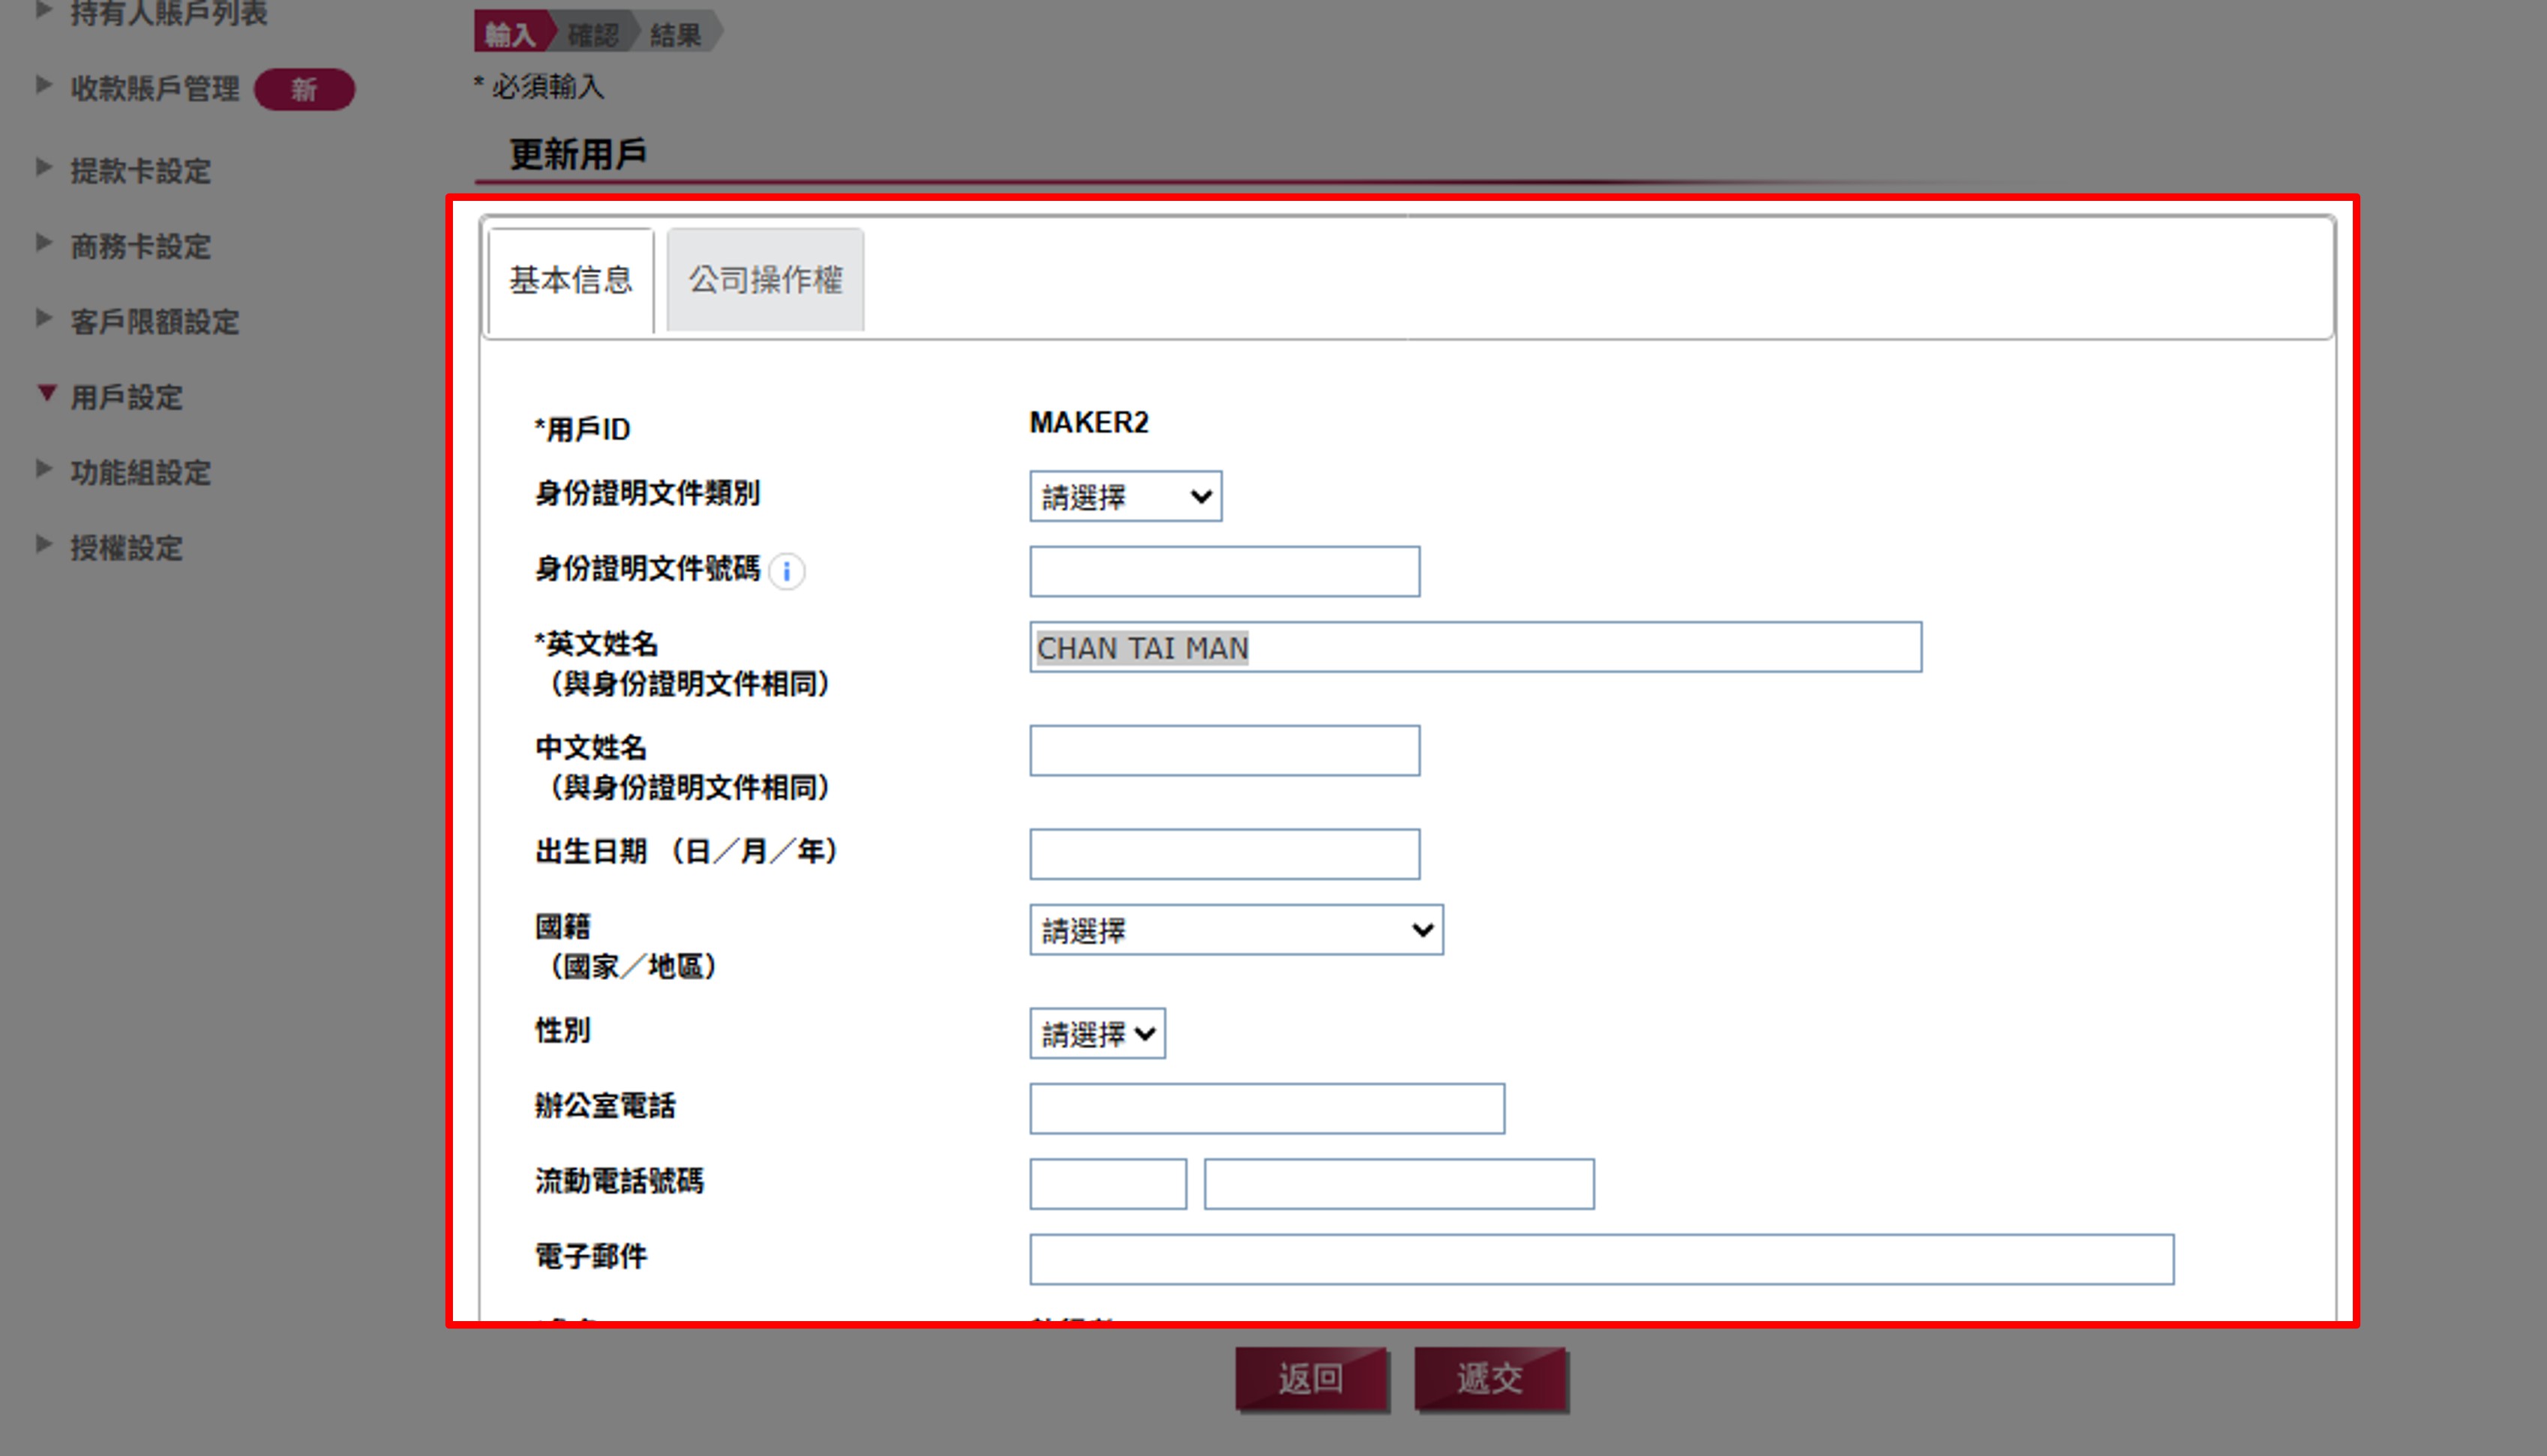Click the info icon beside 身份證明文件號碼
Screen dimensions: 2547x1456
(788, 572)
